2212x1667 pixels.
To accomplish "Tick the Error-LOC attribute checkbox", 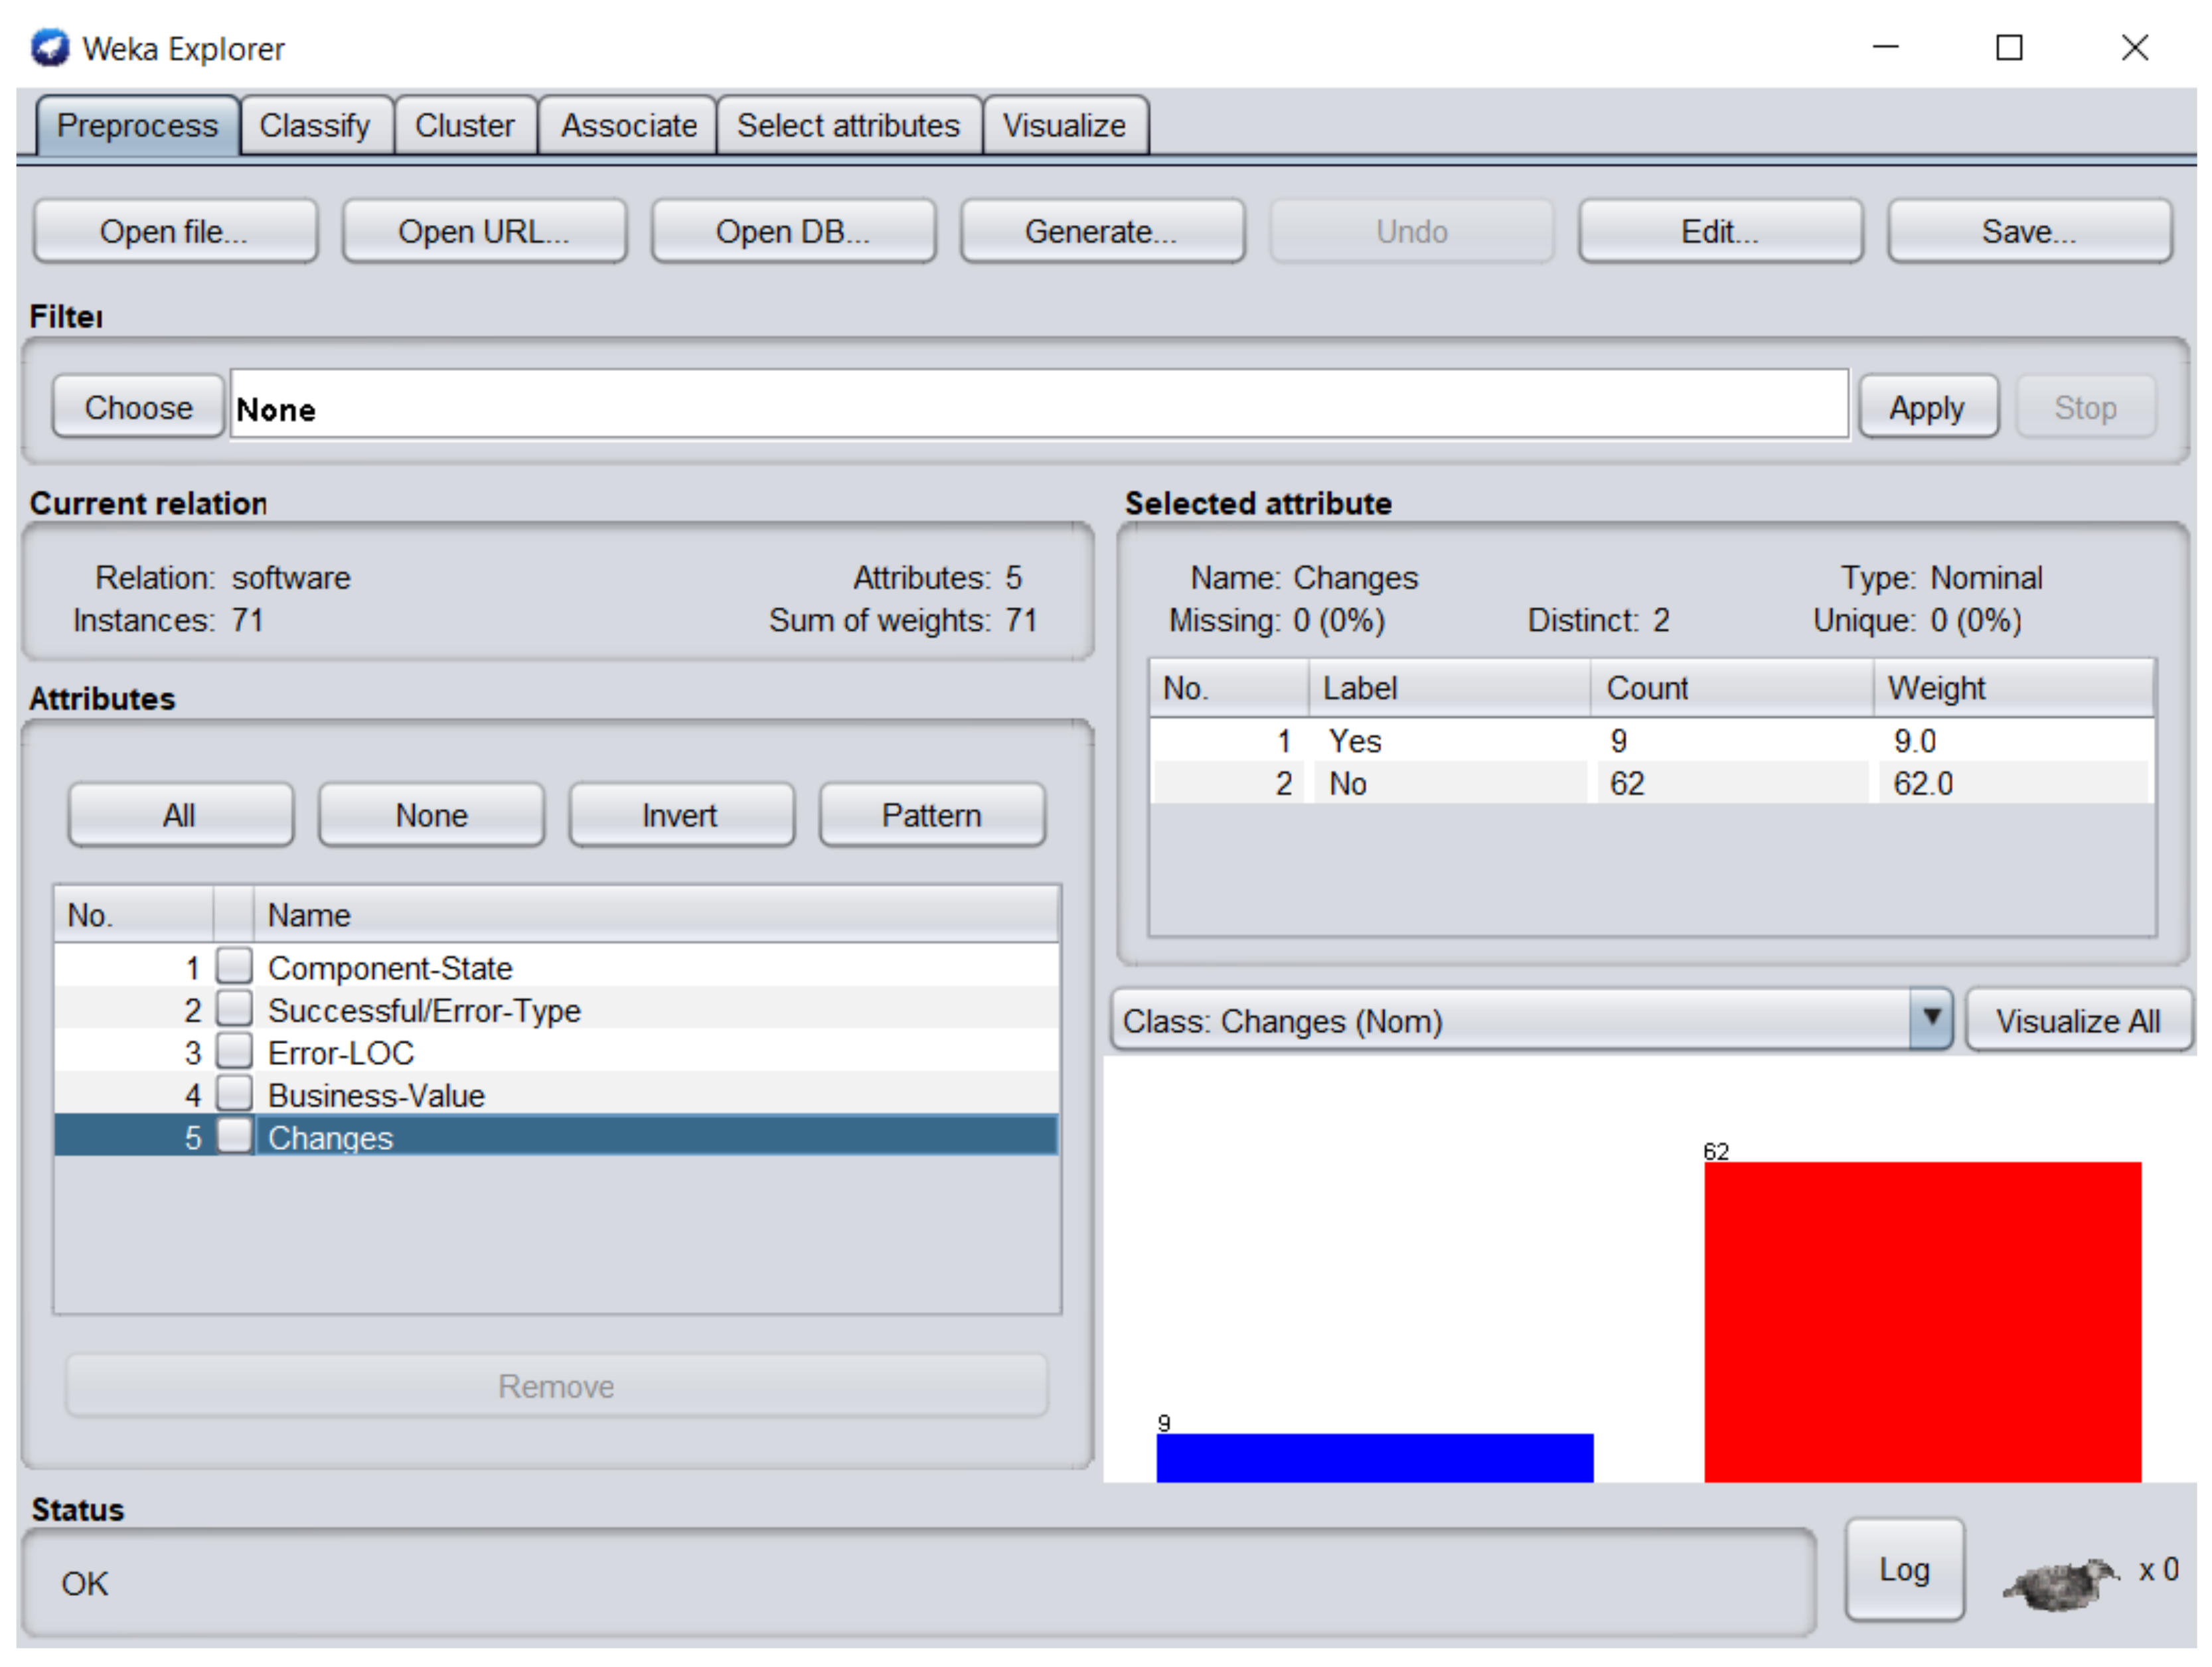I will pos(235,1051).
